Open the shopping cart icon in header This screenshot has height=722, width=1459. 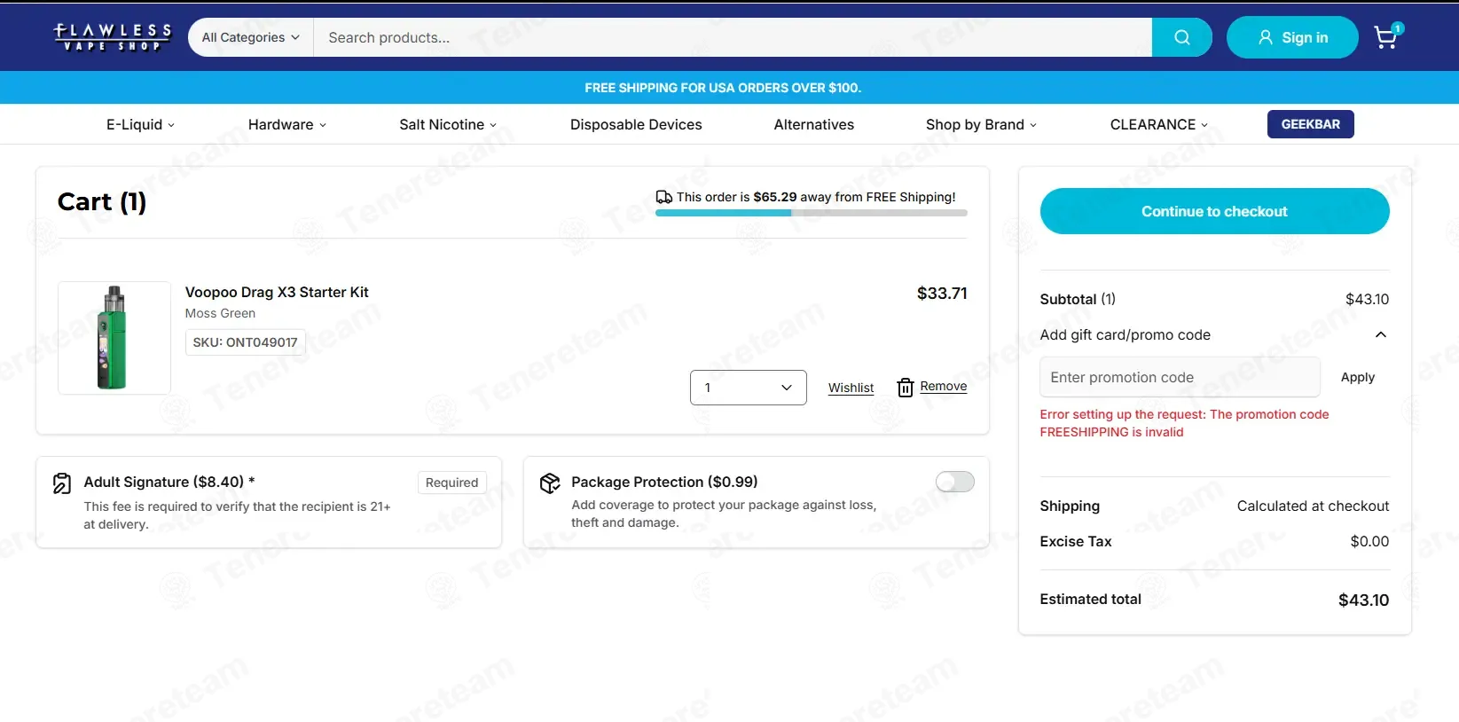click(x=1387, y=36)
